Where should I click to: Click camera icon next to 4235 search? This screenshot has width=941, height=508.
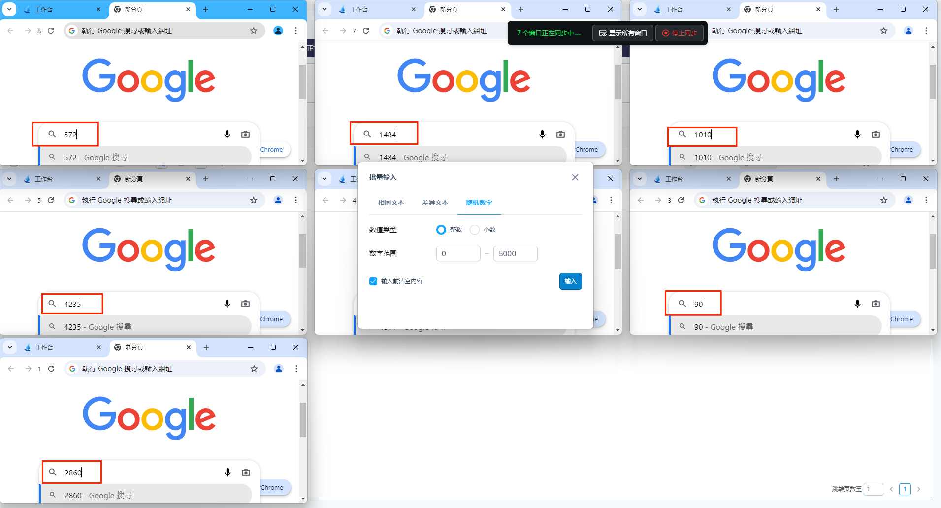245,304
